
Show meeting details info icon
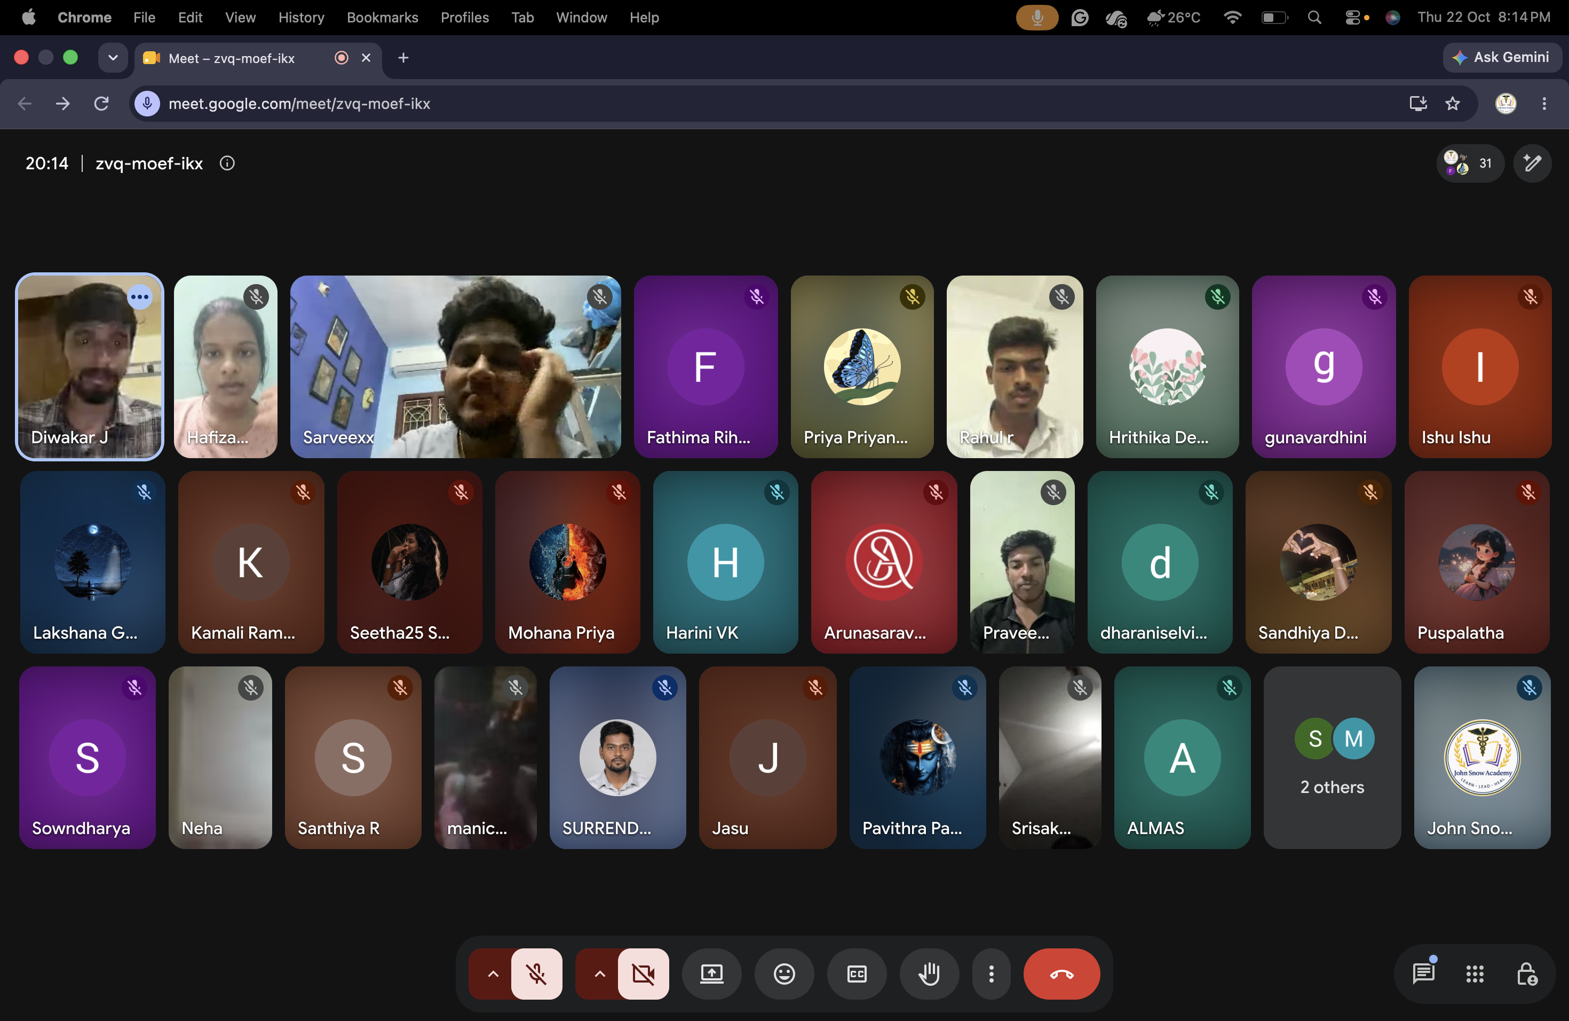pyautogui.click(x=227, y=163)
